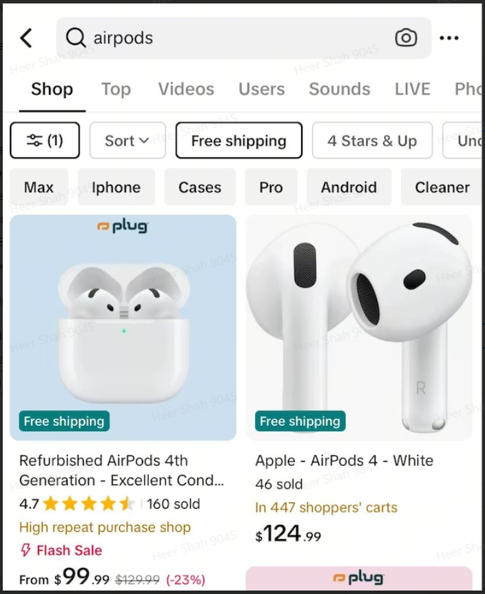Switch to the Videos tab
The height and width of the screenshot is (594, 485).
186,89
